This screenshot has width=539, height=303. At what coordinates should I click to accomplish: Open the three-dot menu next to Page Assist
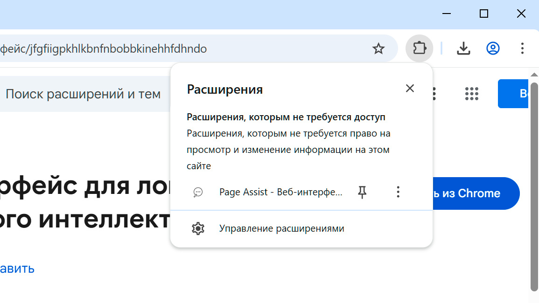click(398, 192)
